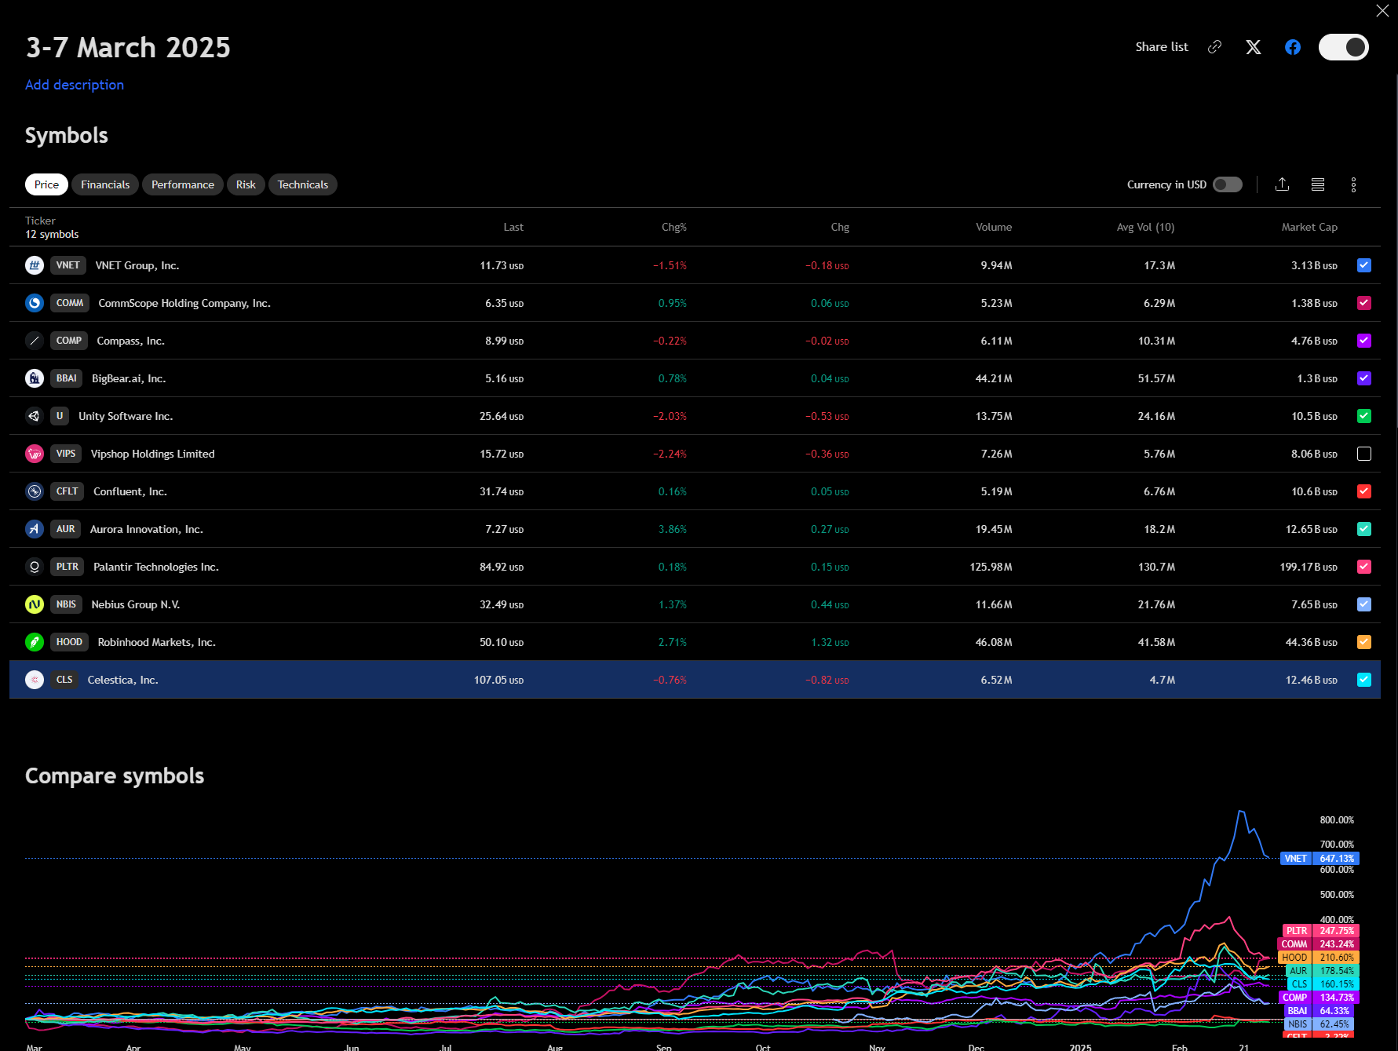Click the BigBear.ai logo icon

35,378
